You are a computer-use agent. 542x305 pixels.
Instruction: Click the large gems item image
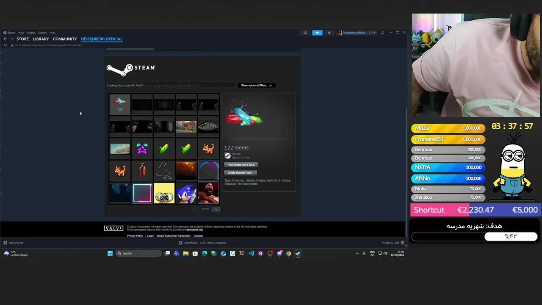tap(244, 114)
